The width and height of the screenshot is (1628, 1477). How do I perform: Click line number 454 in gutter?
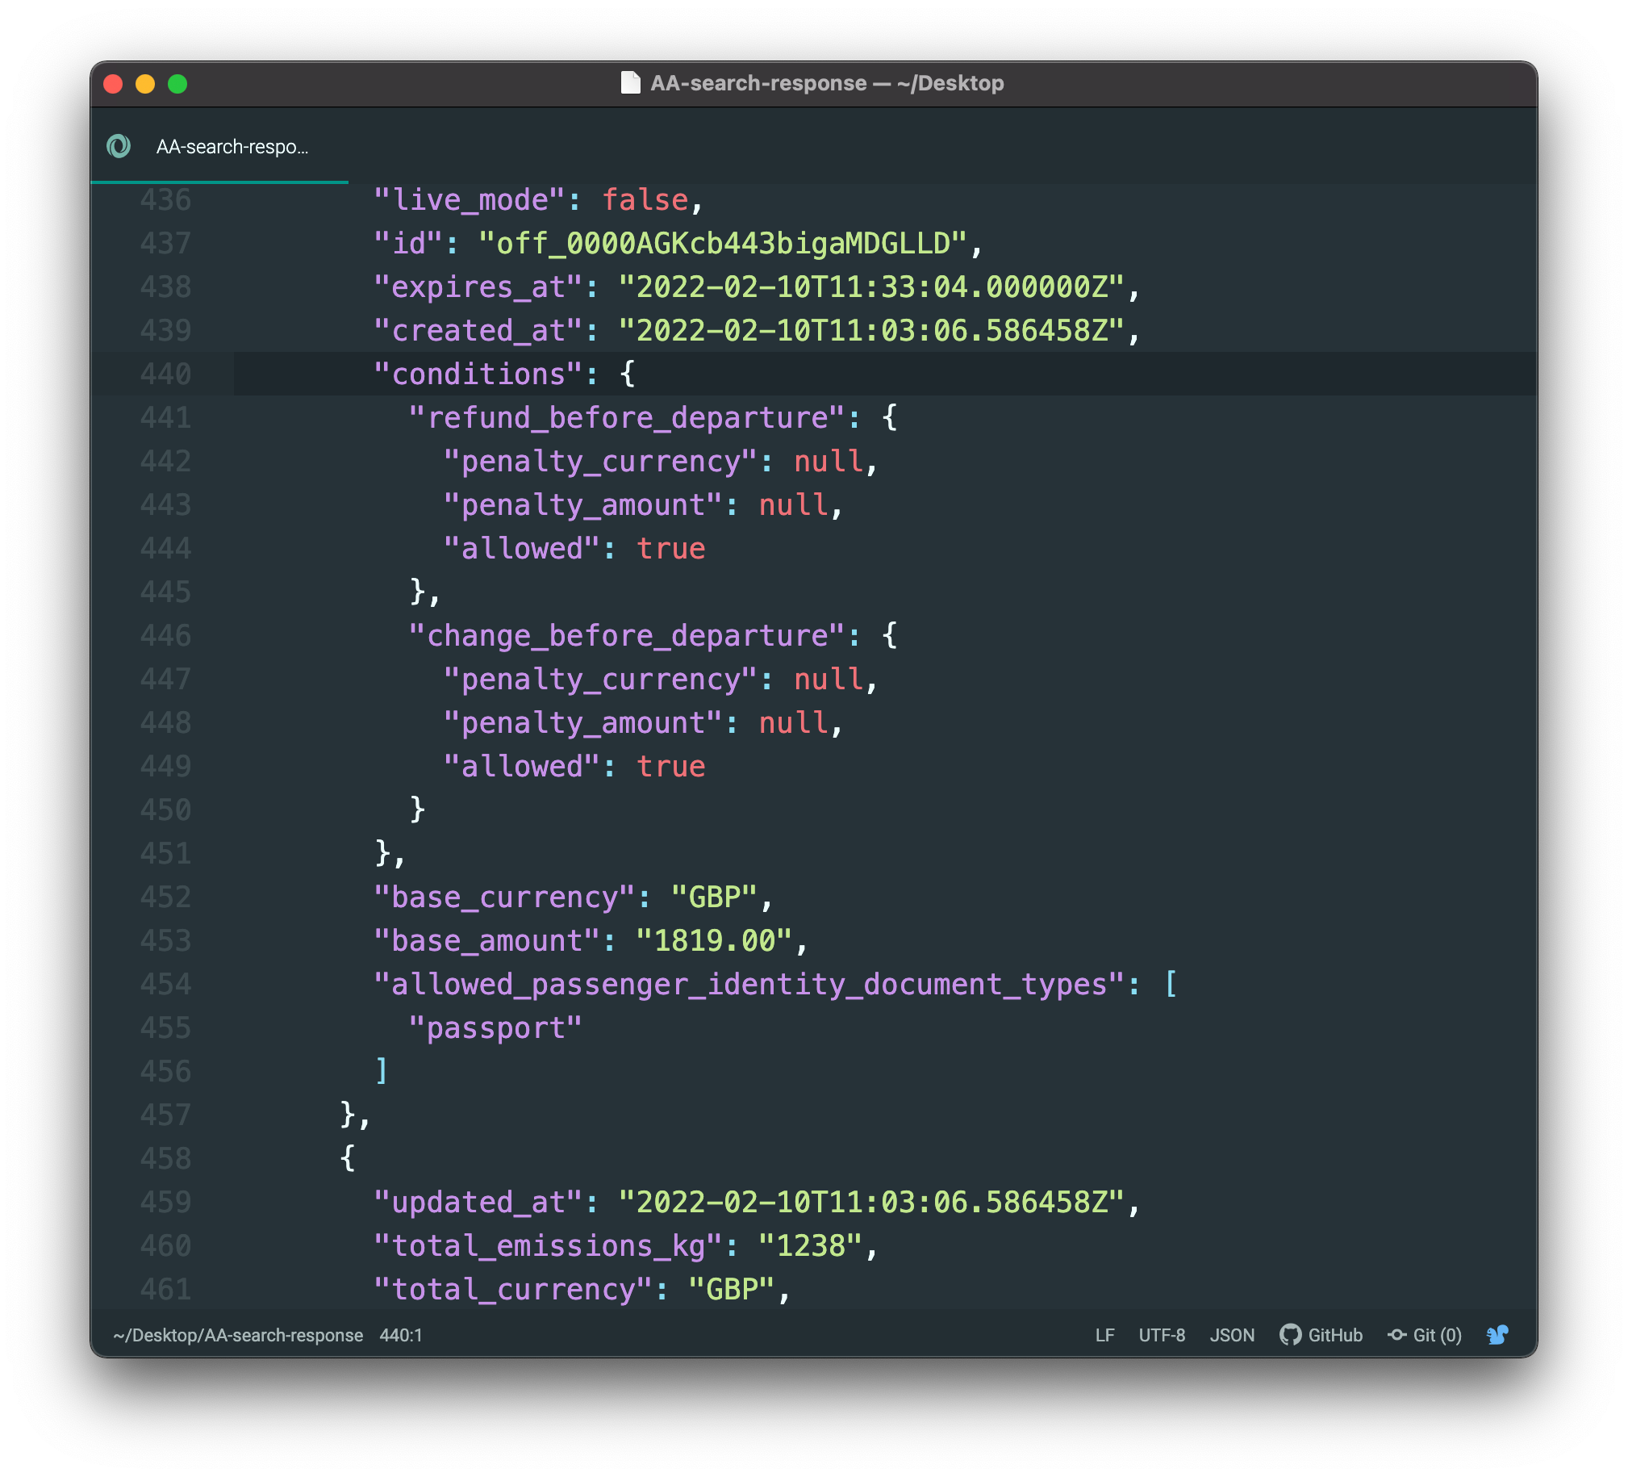(165, 985)
